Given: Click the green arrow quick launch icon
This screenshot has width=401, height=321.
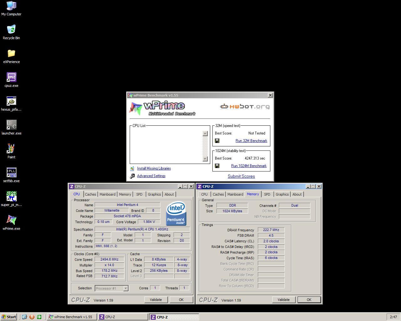Looking at the screenshot, I should coord(39,317).
